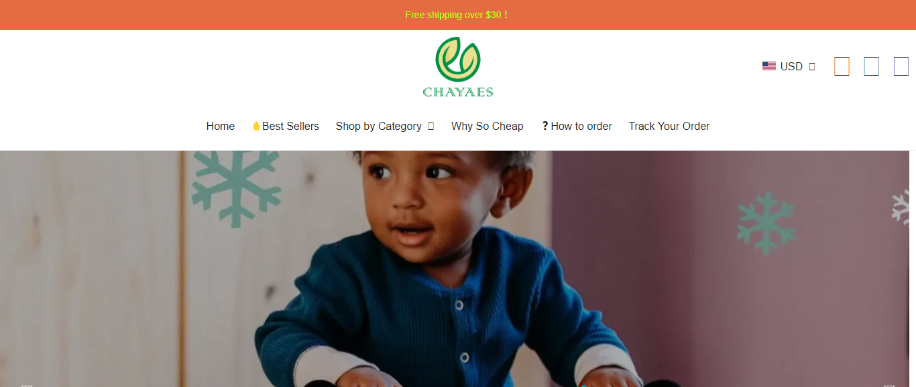Screen dimensions: 916x387
Task: Click the CHAYAES brand name text
Action: point(458,92)
